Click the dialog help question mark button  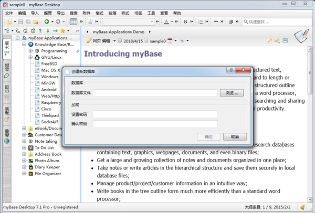(231, 70)
